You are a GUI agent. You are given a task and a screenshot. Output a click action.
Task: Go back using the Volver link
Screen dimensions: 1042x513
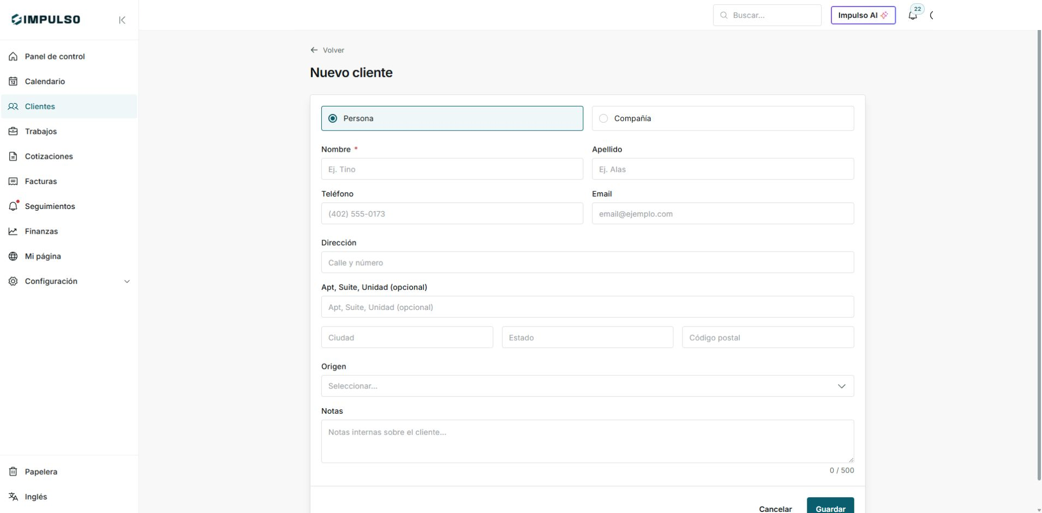(327, 50)
